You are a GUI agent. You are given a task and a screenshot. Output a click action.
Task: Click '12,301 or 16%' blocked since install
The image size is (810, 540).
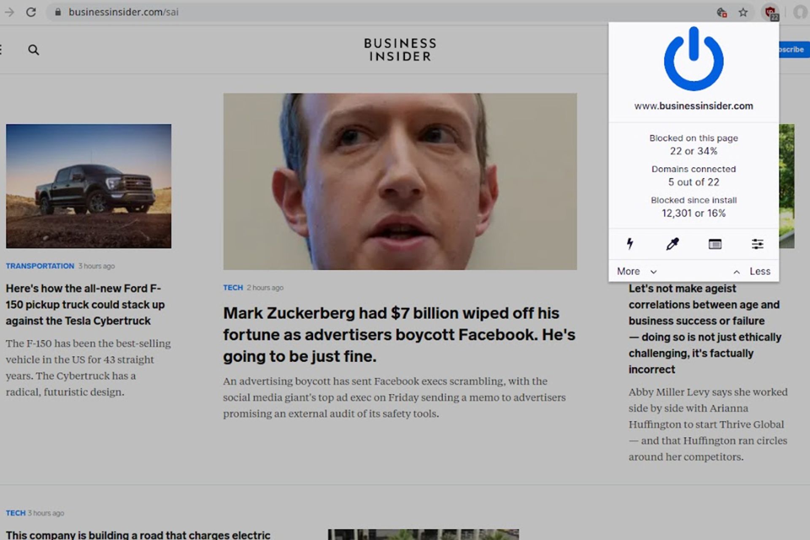pyautogui.click(x=694, y=213)
